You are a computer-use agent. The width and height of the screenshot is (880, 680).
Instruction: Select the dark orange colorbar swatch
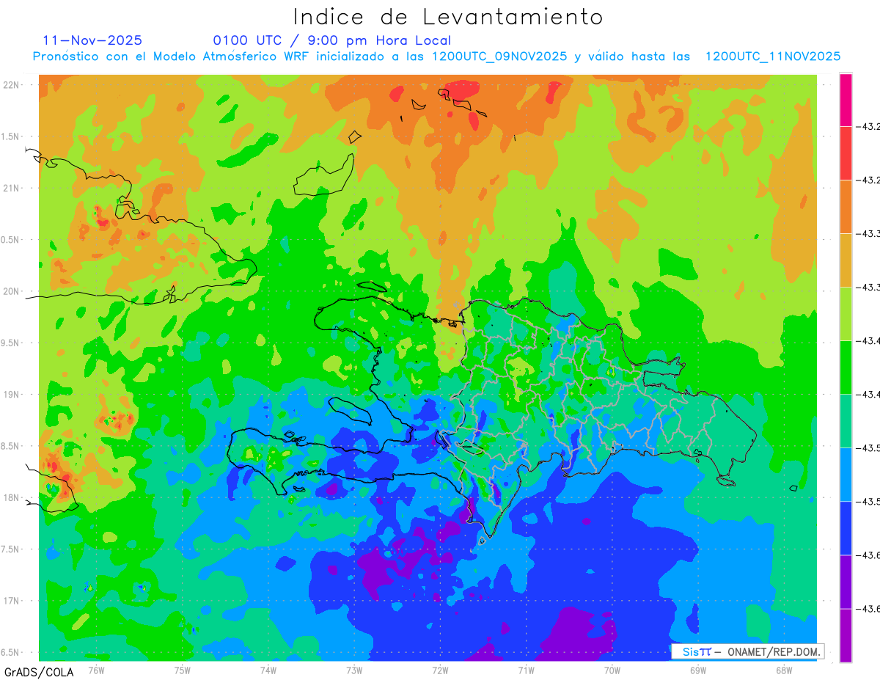tap(846, 207)
